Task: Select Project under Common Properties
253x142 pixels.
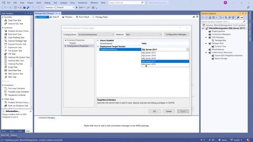Action: (72, 43)
